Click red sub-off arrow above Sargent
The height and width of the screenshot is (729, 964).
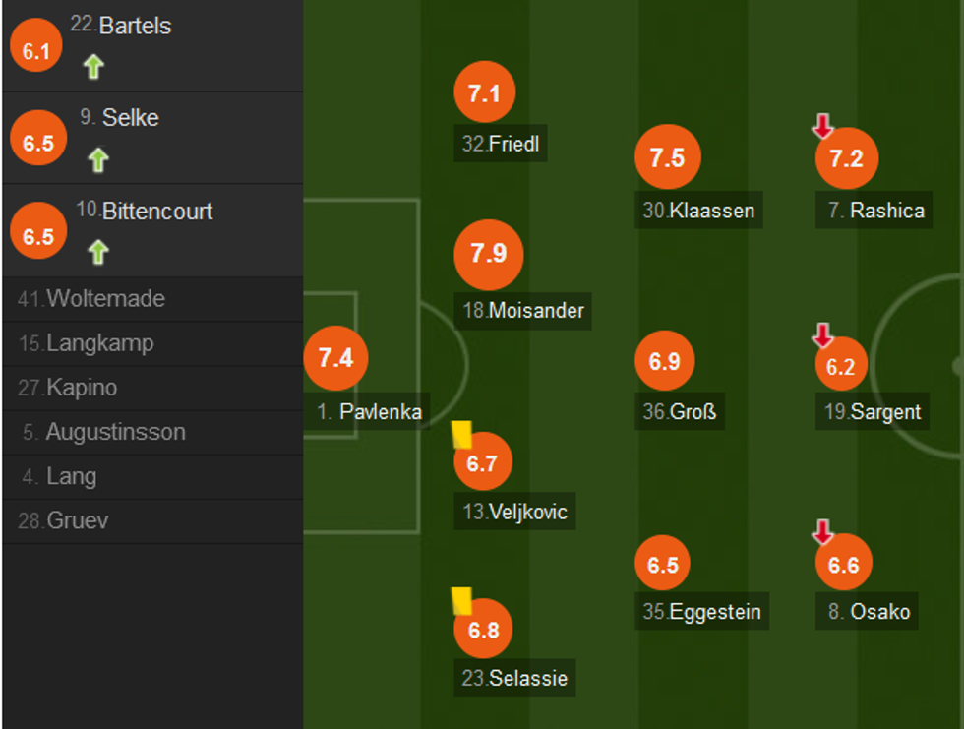823,336
